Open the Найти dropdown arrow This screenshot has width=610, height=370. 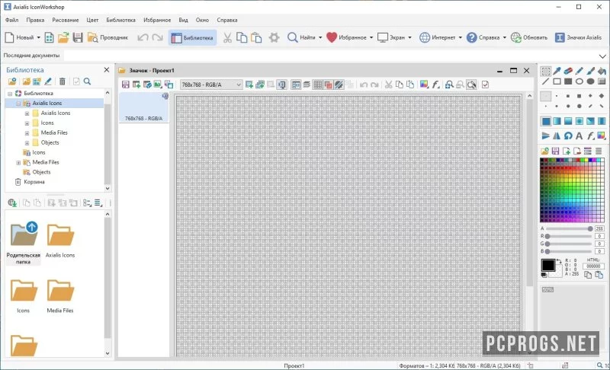point(320,37)
